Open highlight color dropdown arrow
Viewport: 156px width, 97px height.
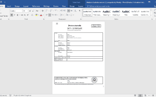[38, 15]
